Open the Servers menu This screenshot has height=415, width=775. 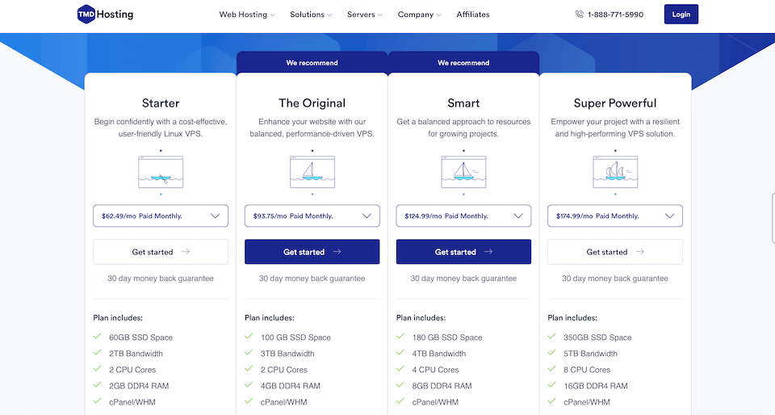365,15
